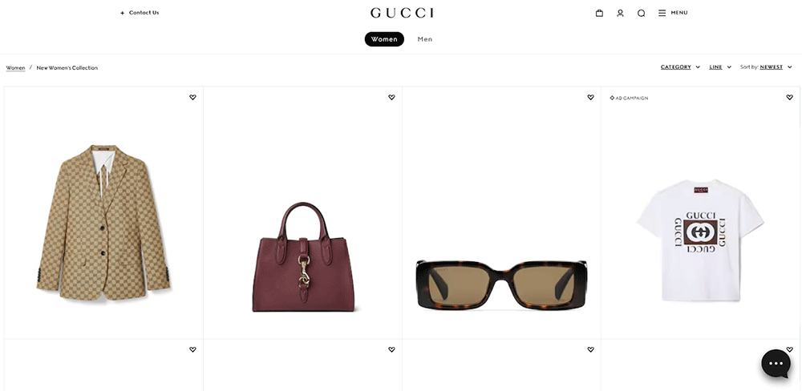802x391 pixels.
Task: Expand the CATEGORY filter dropdown
Action: 680,67
